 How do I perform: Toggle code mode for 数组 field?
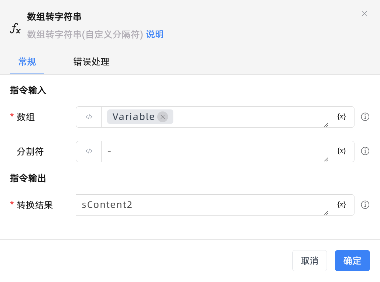pyautogui.click(x=89, y=117)
